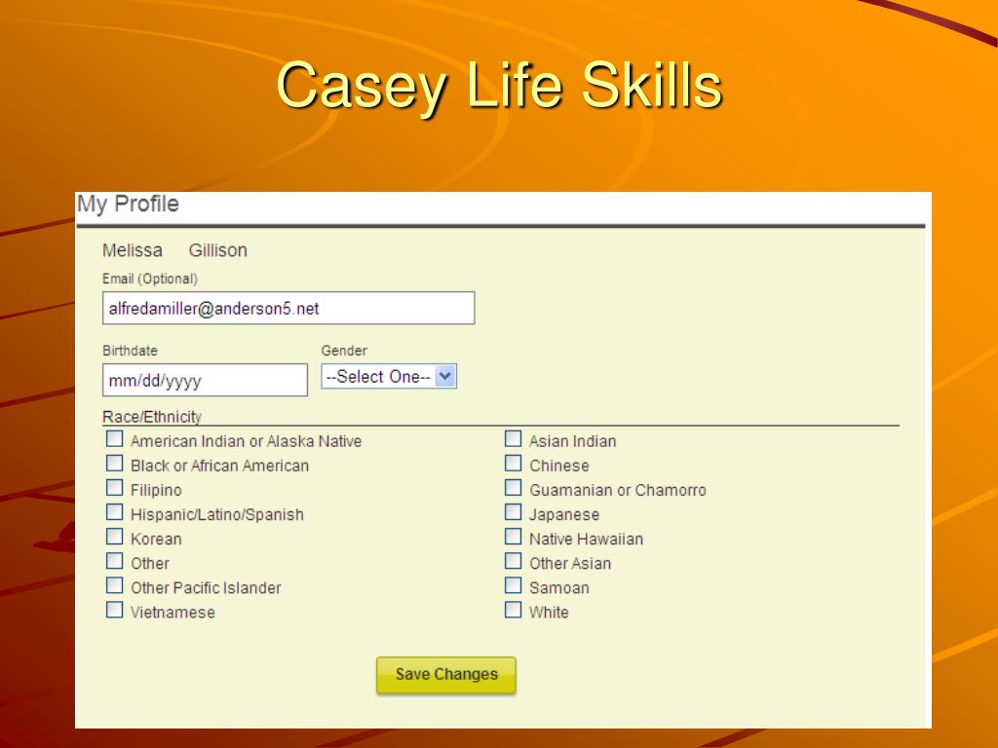Viewport: 998px width, 748px height.
Task: Tick the Black or African American checkbox
Action: [x=115, y=463]
